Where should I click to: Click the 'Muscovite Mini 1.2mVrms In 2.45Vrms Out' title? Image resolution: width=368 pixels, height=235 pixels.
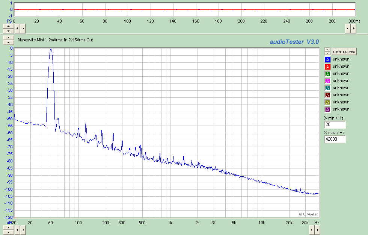(56, 40)
